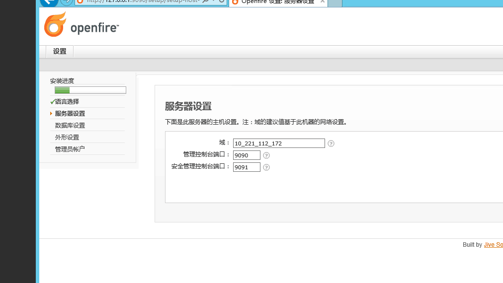Select 数据库设置 step in the sidebar

pos(70,126)
